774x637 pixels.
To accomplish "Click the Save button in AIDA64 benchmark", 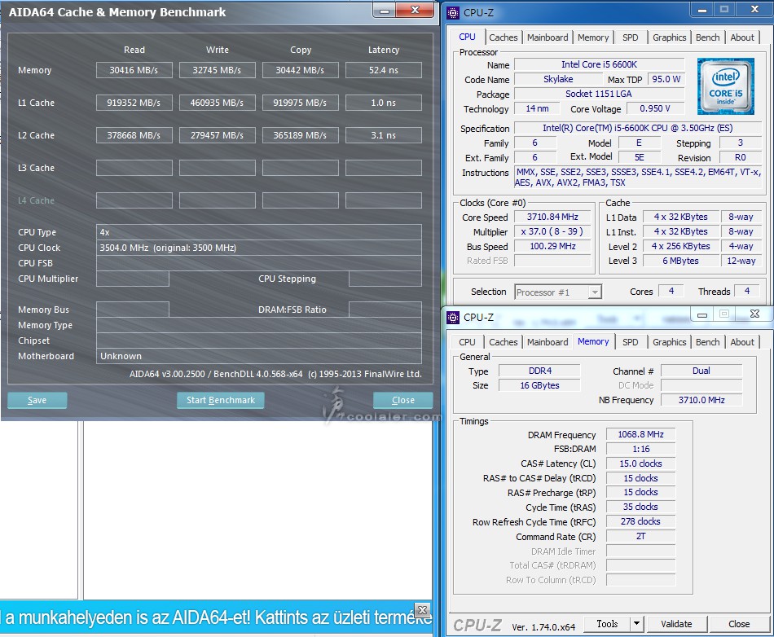I will 37,400.
